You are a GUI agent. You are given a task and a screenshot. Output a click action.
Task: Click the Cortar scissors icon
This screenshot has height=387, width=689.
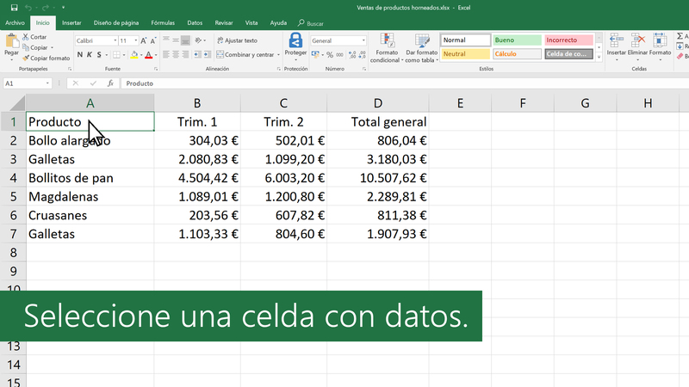pos(27,38)
